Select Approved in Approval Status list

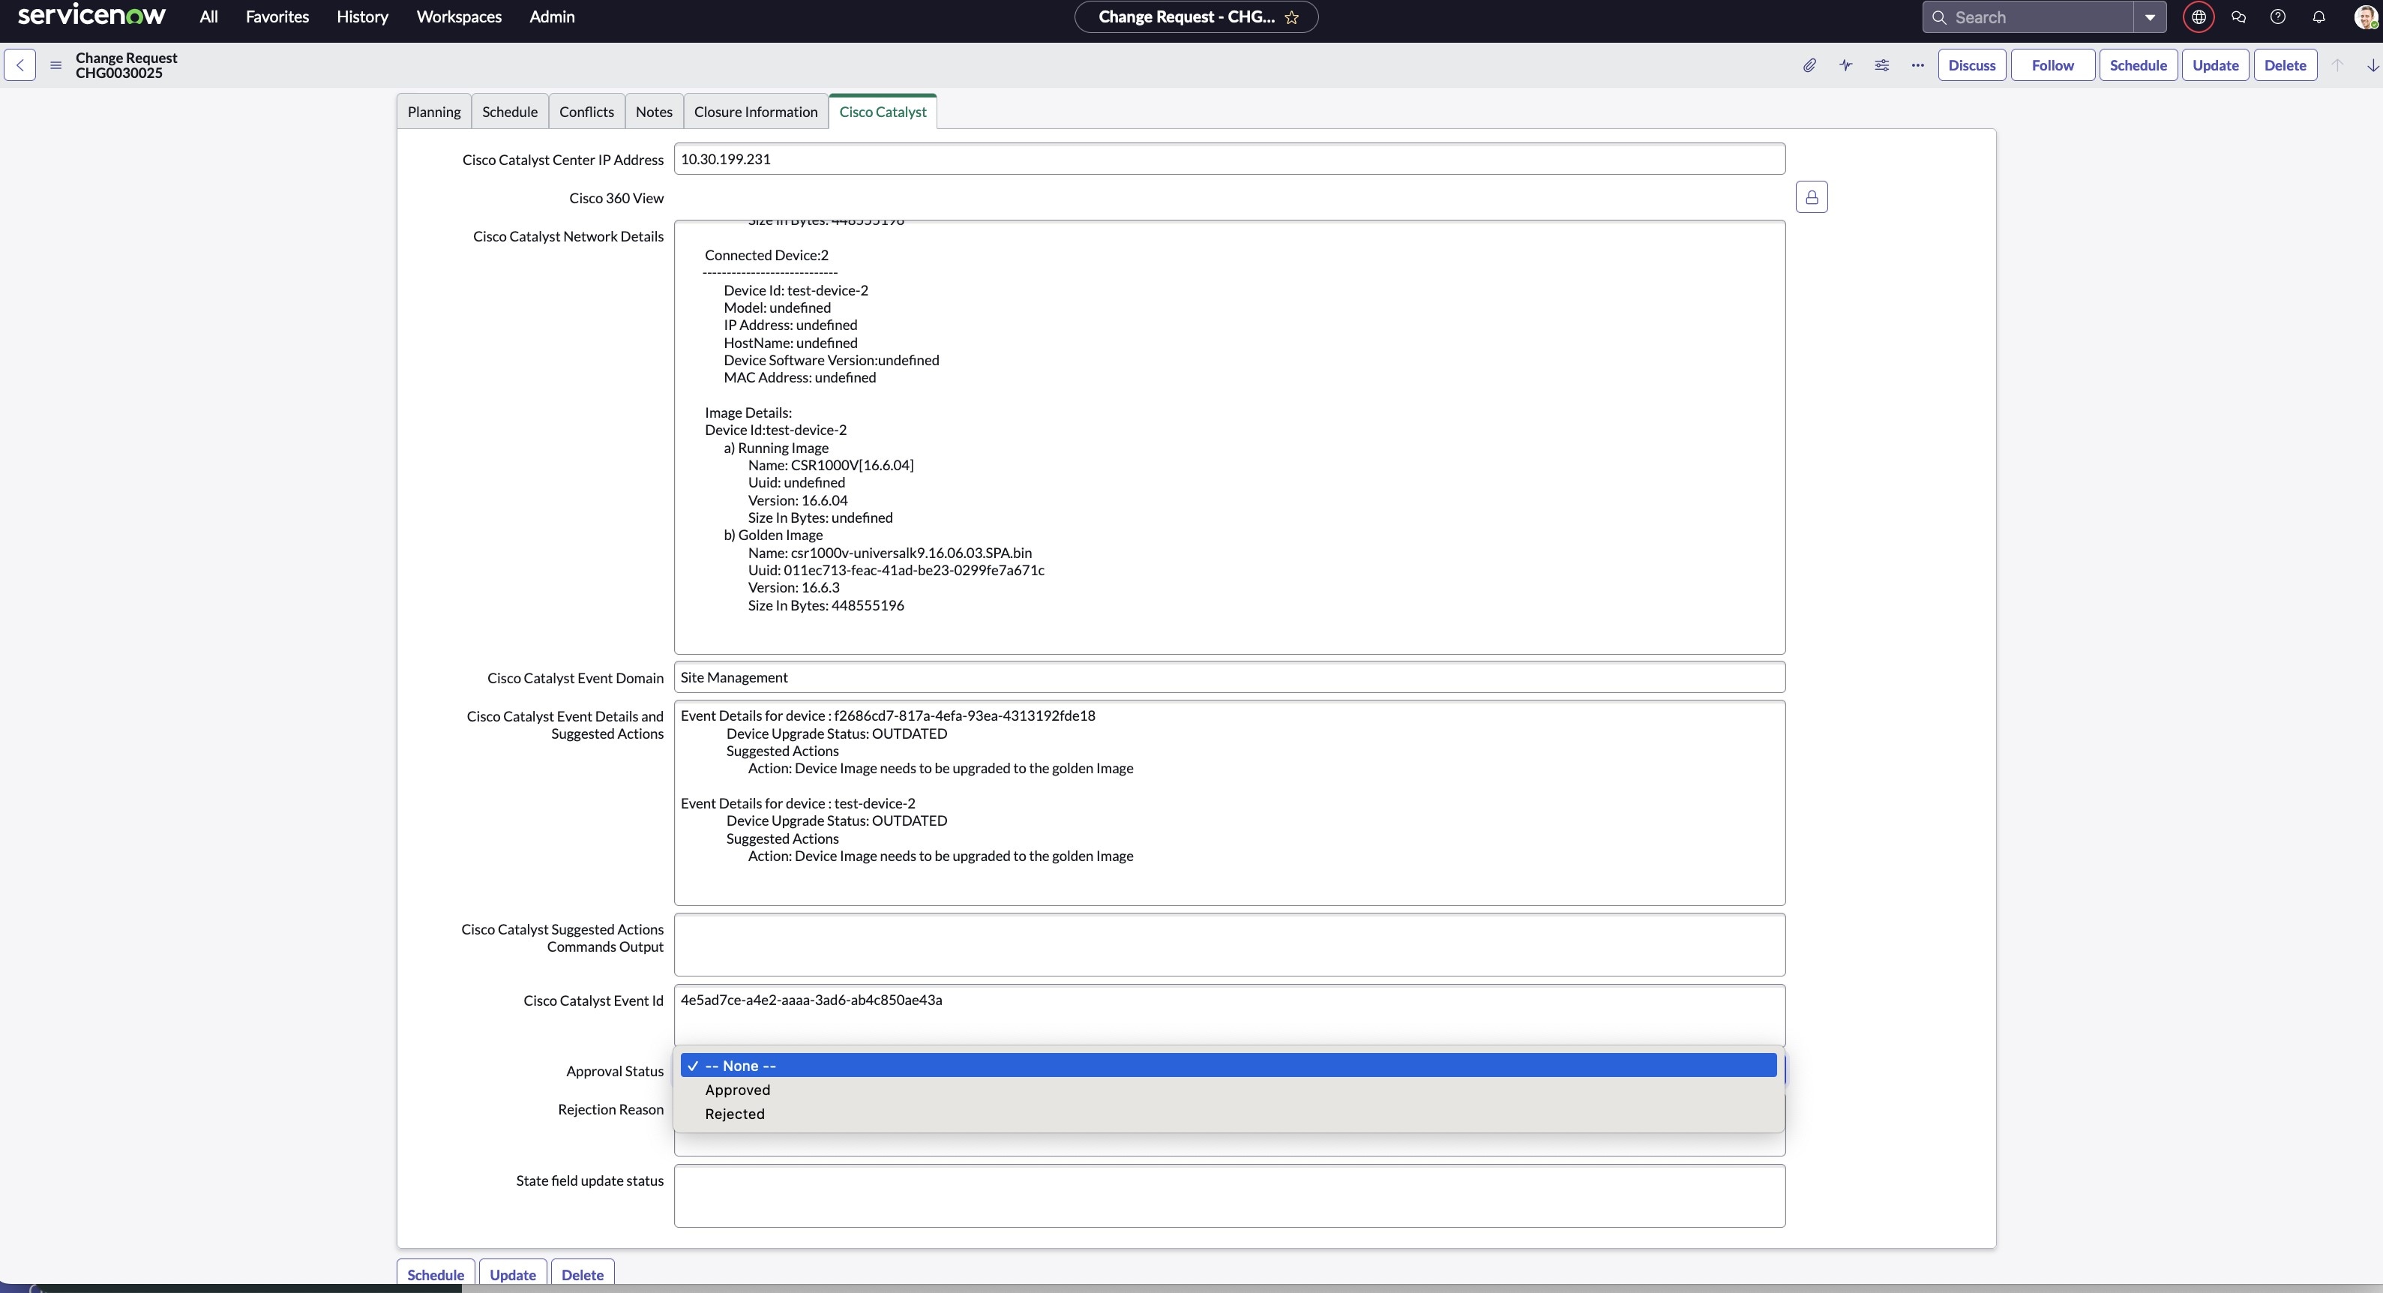click(x=1228, y=1090)
